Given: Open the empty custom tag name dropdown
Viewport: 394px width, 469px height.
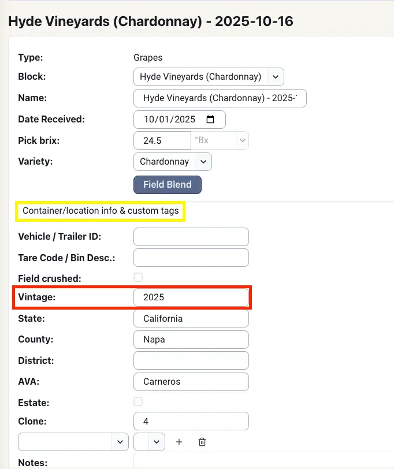Looking at the screenshot, I should (x=73, y=442).
